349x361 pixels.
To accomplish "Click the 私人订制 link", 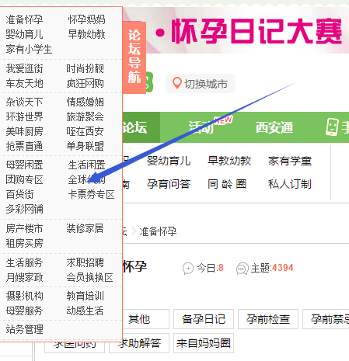I will tap(290, 184).
